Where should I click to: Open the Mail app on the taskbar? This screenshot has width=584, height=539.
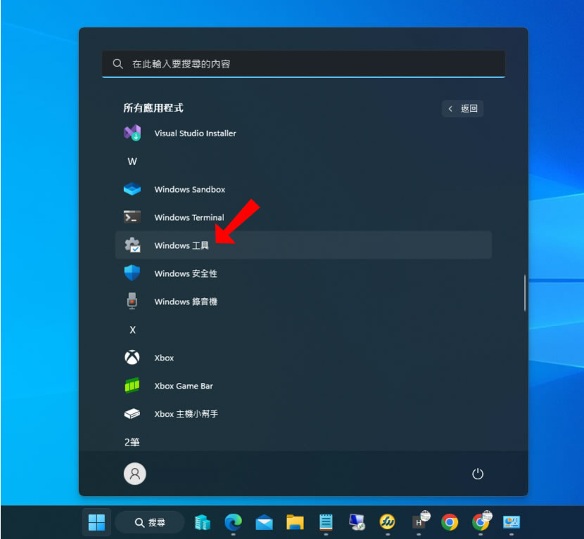[264, 522]
